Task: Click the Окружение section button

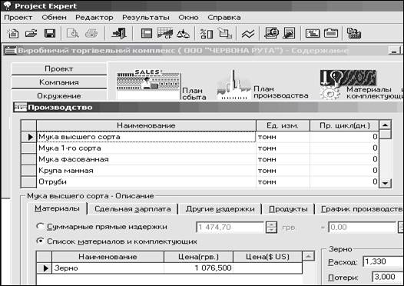Action: click(x=59, y=95)
